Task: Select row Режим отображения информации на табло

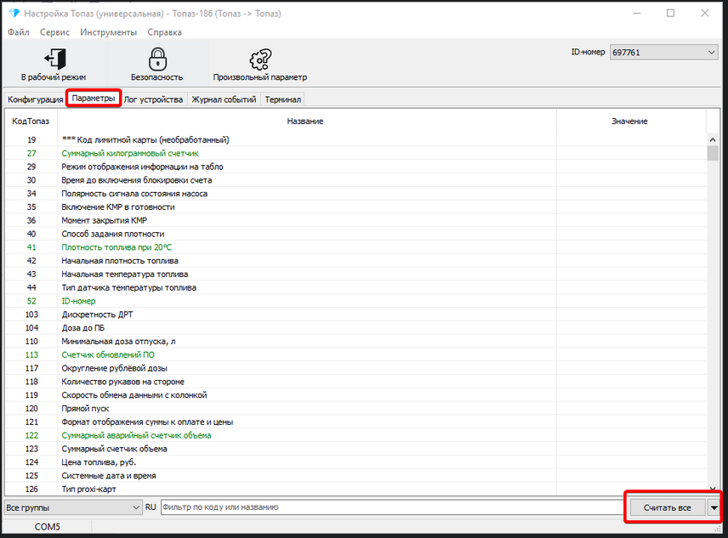Action: [355, 167]
